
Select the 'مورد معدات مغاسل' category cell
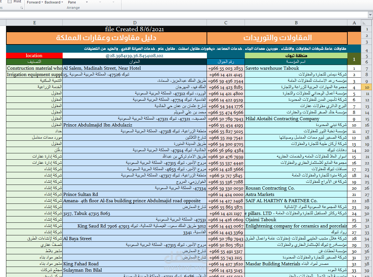(x=34, y=138)
